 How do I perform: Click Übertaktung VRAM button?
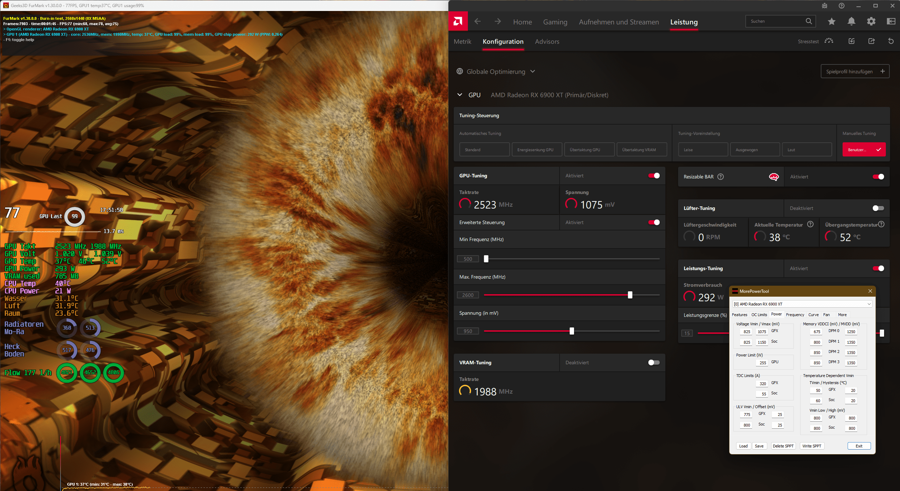642,149
